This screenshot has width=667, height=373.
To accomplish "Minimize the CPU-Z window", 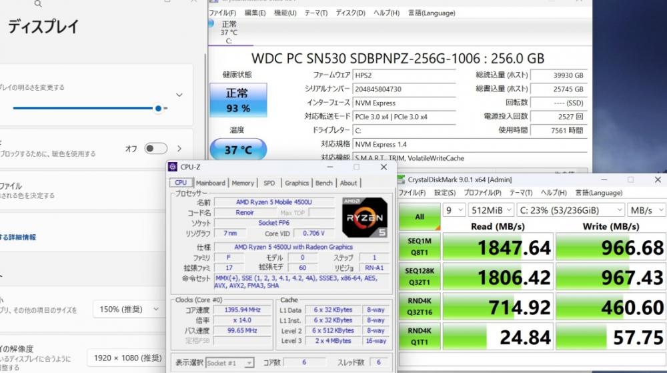I will tap(329, 167).
